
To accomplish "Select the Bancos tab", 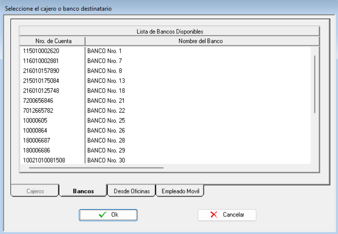I will [83, 191].
